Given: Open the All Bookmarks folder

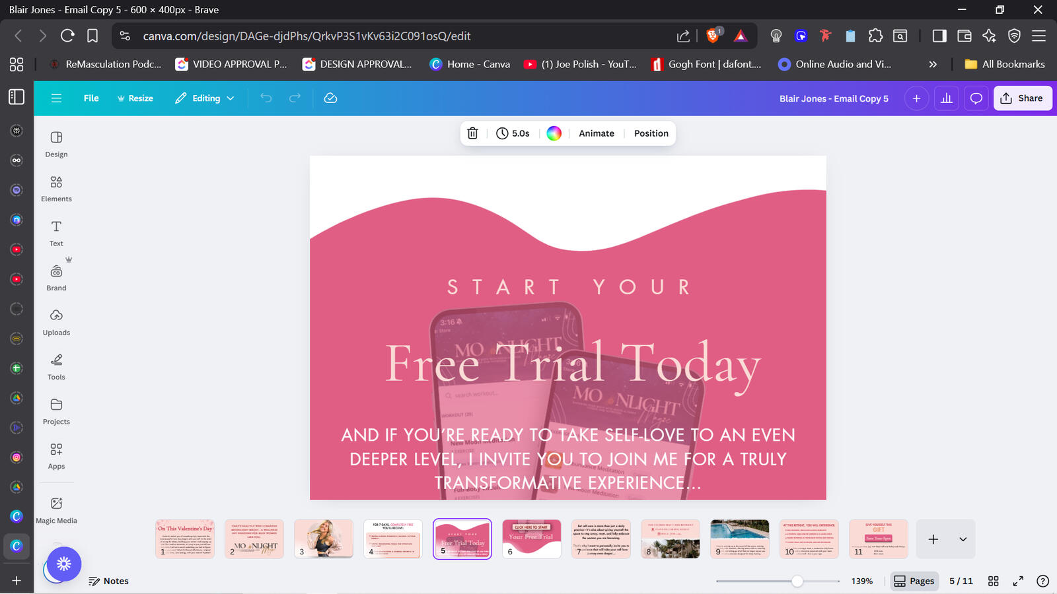Looking at the screenshot, I should pyautogui.click(x=1005, y=64).
